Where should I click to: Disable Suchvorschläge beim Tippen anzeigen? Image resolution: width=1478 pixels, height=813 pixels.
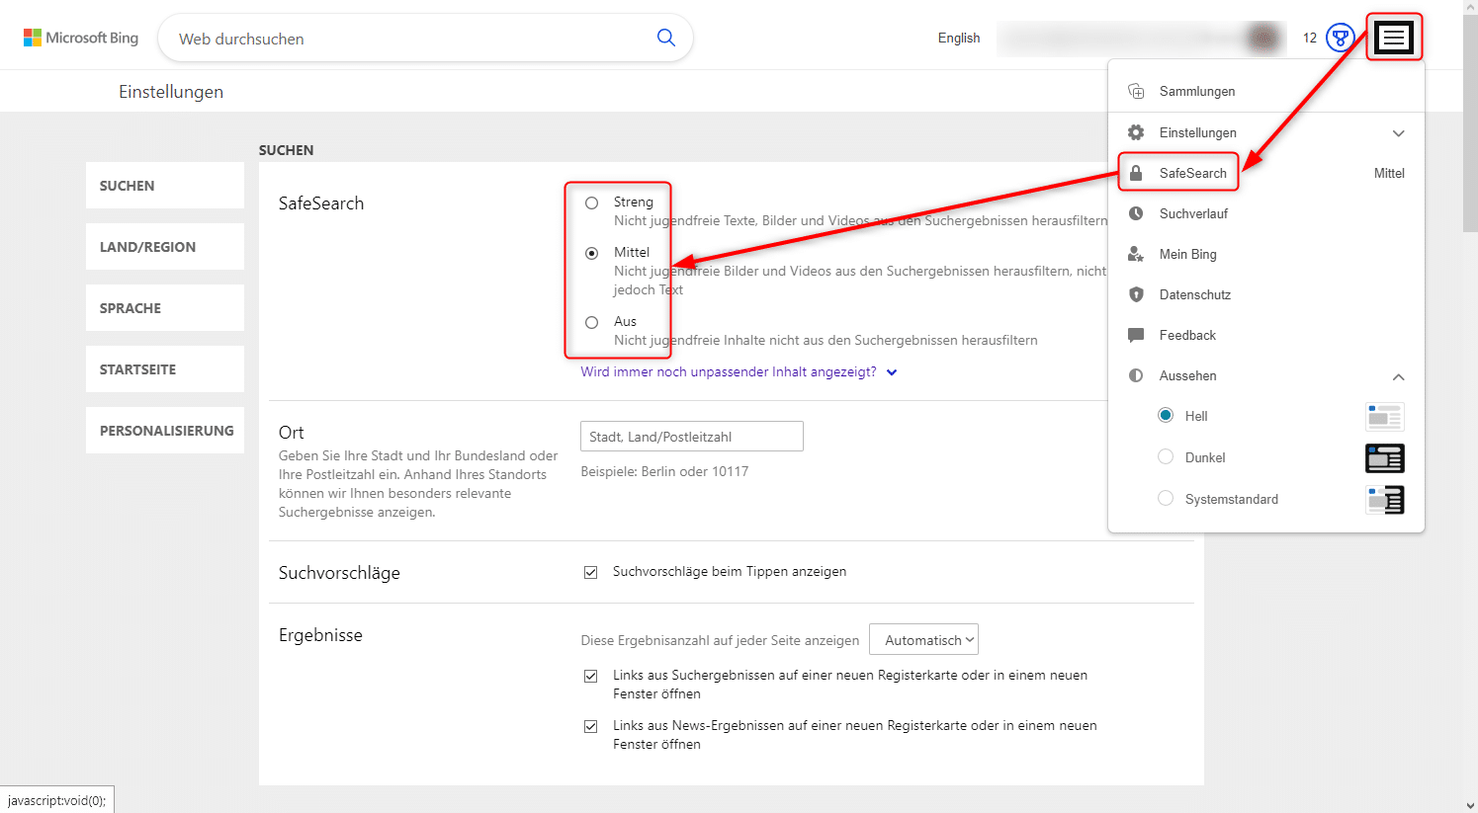tap(590, 571)
